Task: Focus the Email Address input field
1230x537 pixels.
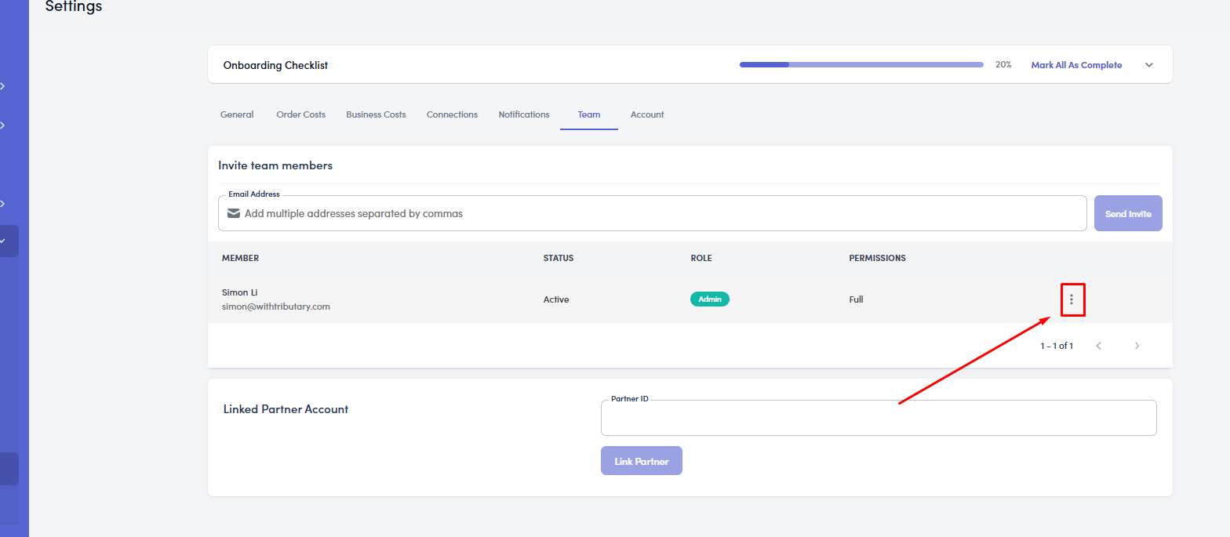Action: [659, 213]
